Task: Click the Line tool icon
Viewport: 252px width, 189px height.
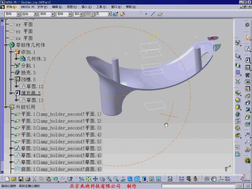Action: tap(153, 14)
